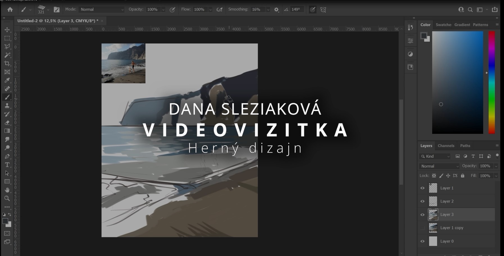Activate the Zoom tool
The image size is (504, 256).
click(x=7, y=198)
